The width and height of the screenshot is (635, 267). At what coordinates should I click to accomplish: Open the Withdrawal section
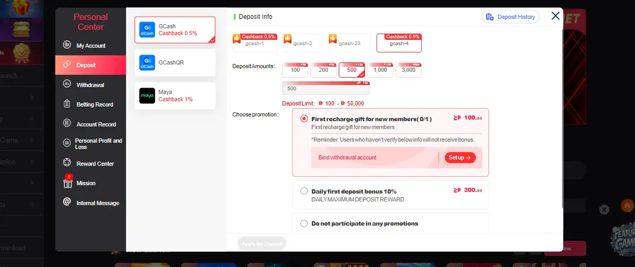[90, 84]
